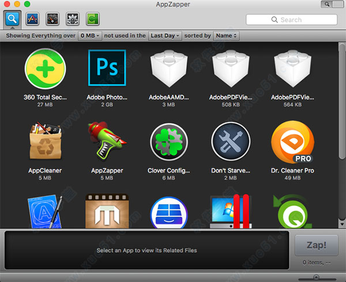Select the Don't Starve app icon
This screenshot has width=346, height=282.
[231, 142]
